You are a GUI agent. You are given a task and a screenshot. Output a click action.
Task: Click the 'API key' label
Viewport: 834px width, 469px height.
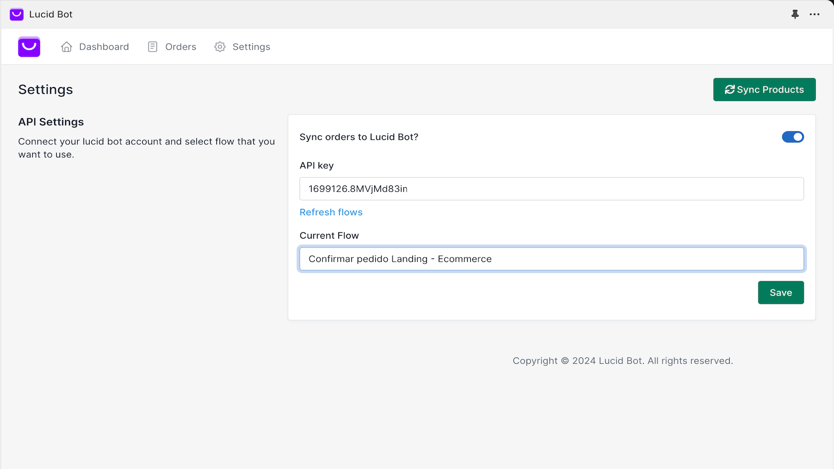(x=316, y=166)
